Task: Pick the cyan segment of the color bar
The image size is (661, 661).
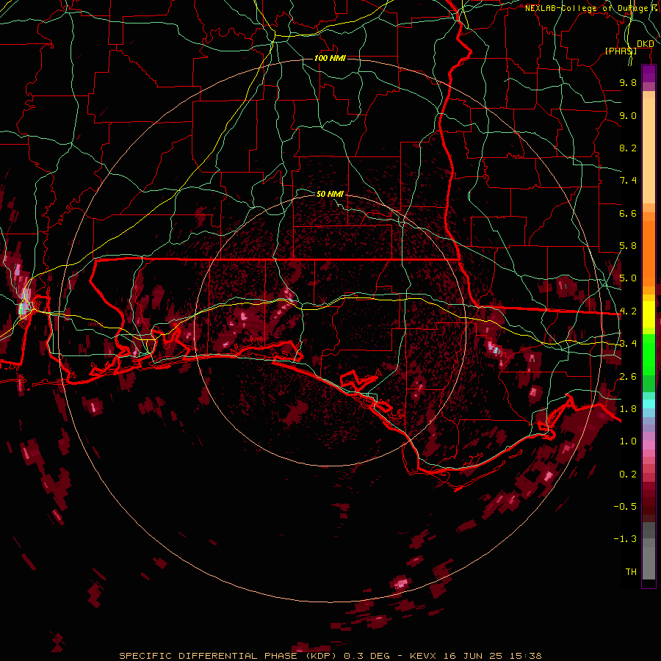Action: (x=649, y=404)
